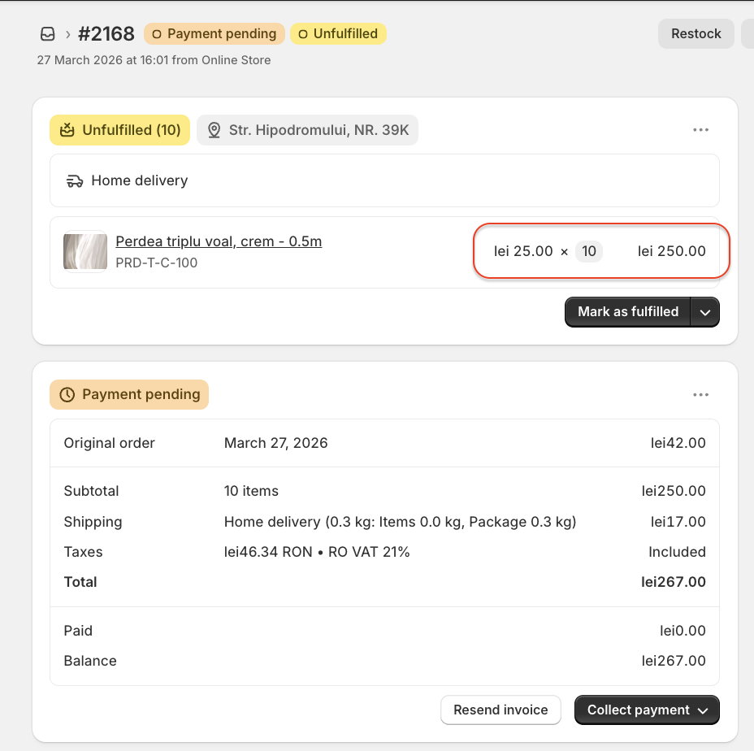
Task: Click the Mark as fulfilled button
Action: [x=627, y=312]
